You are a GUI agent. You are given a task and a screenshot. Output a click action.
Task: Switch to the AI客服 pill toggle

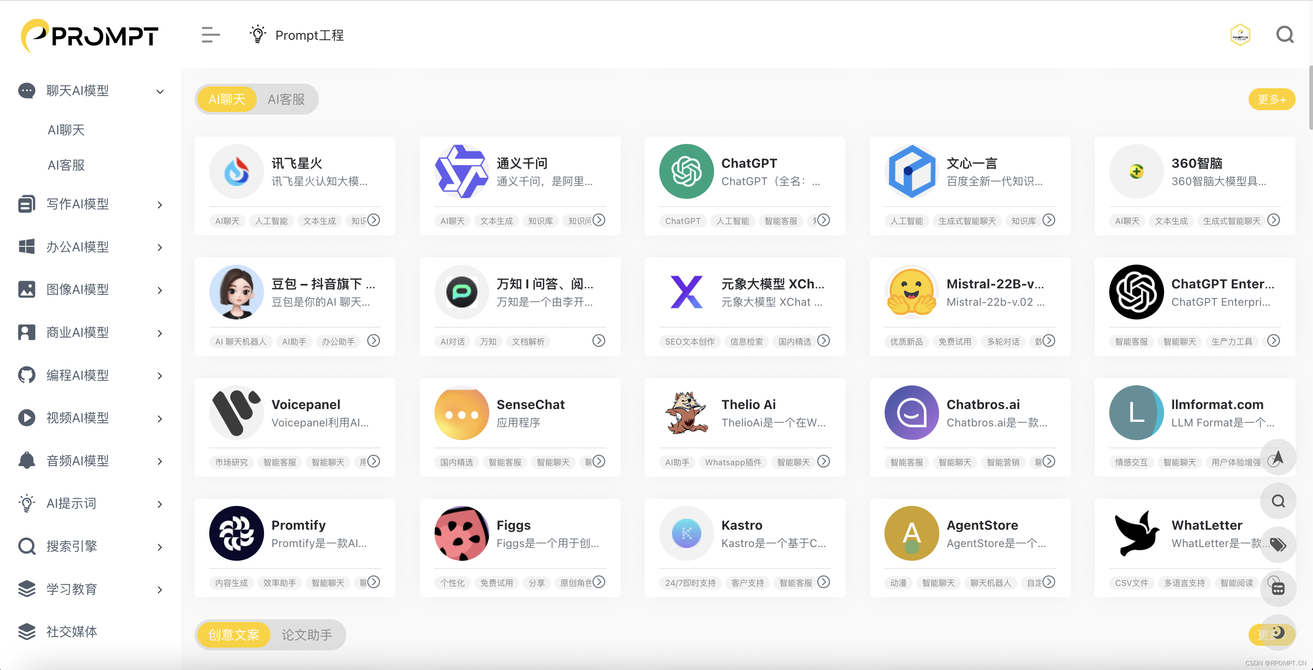[x=286, y=100]
